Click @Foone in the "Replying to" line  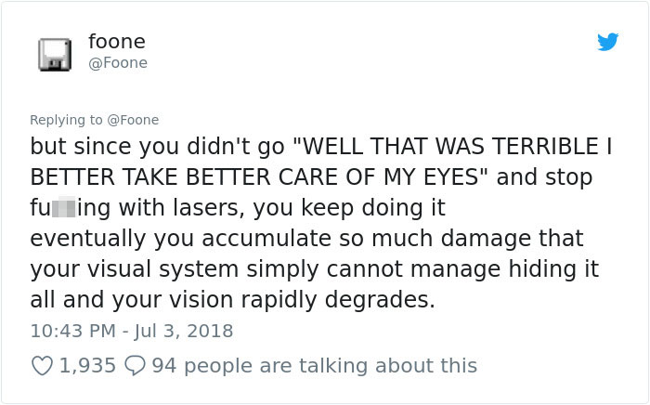click(134, 120)
